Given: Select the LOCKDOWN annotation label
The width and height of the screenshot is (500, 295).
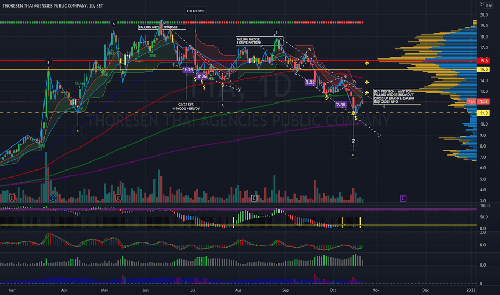Looking at the screenshot, I should 195,11.
